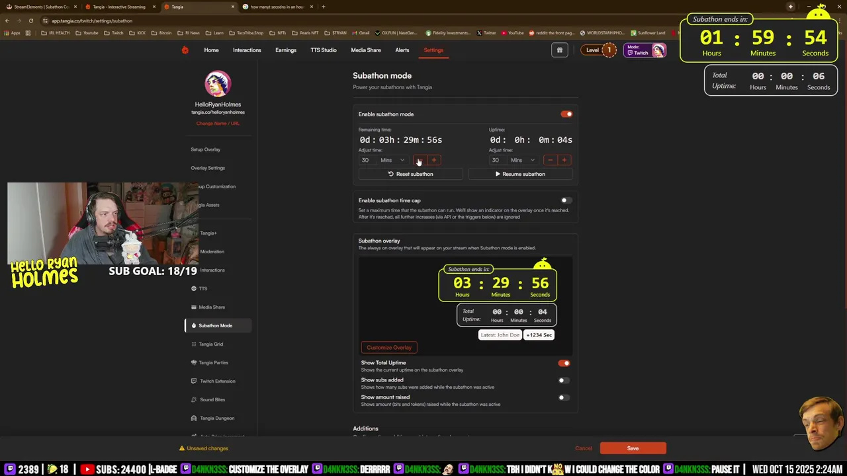This screenshot has height=476, width=847.
Task: Open the YouTube bookmark with red icon
Action: tap(513, 33)
